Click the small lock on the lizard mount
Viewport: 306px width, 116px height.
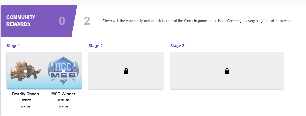click(25, 71)
